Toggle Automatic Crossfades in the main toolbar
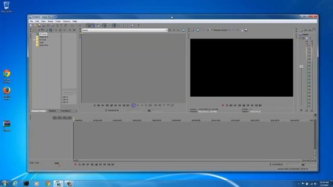 pyautogui.click(x=93, y=25)
